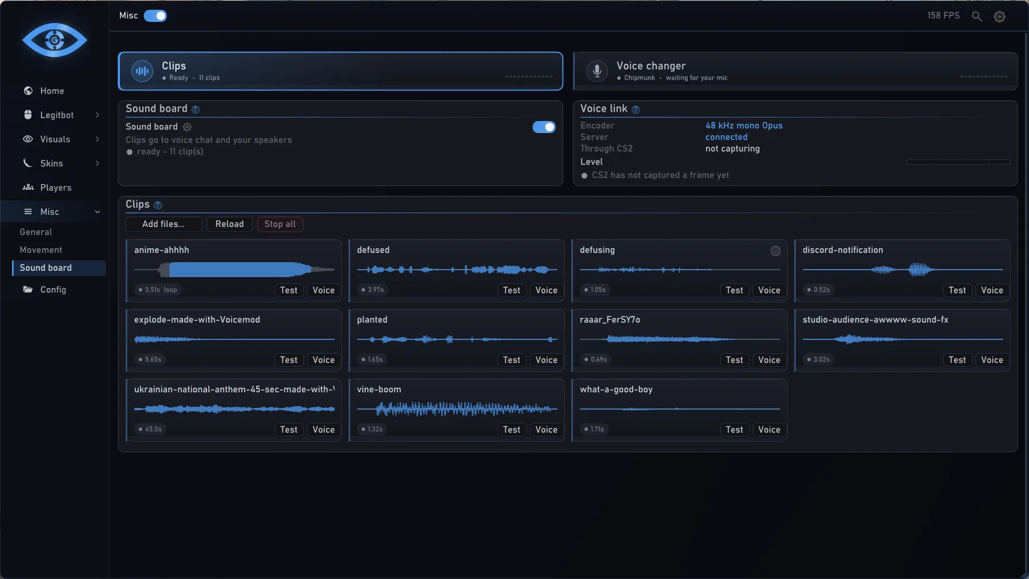Click the 45.0s duration badge
This screenshot has height=579, width=1029.
point(150,429)
